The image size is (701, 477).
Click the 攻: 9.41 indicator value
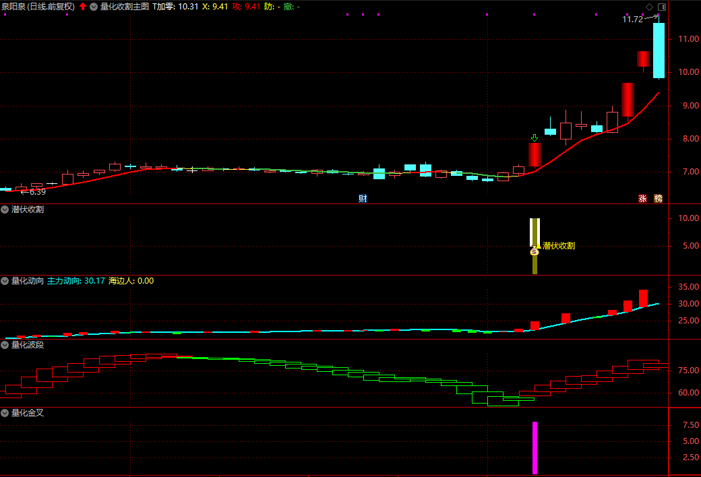point(246,7)
